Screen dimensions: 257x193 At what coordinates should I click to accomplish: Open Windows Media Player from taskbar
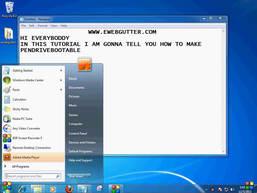pos(53,189)
